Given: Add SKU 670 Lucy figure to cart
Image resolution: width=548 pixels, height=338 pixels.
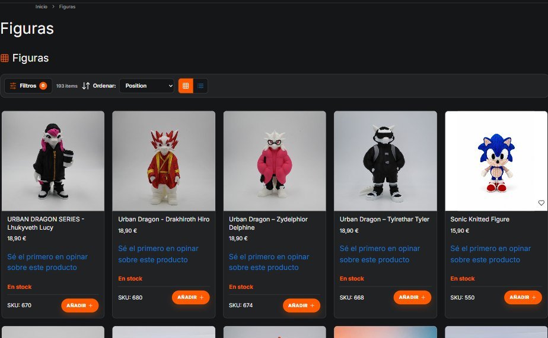Looking at the screenshot, I should coord(79,305).
